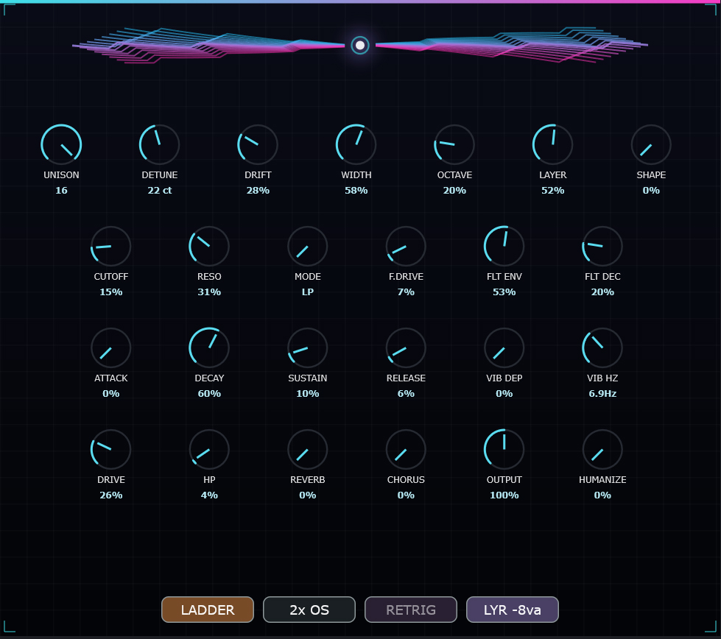Image resolution: width=721 pixels, height=639 pixels.
Task: Click the cutoff value 15%
Action: pos(110,292)
